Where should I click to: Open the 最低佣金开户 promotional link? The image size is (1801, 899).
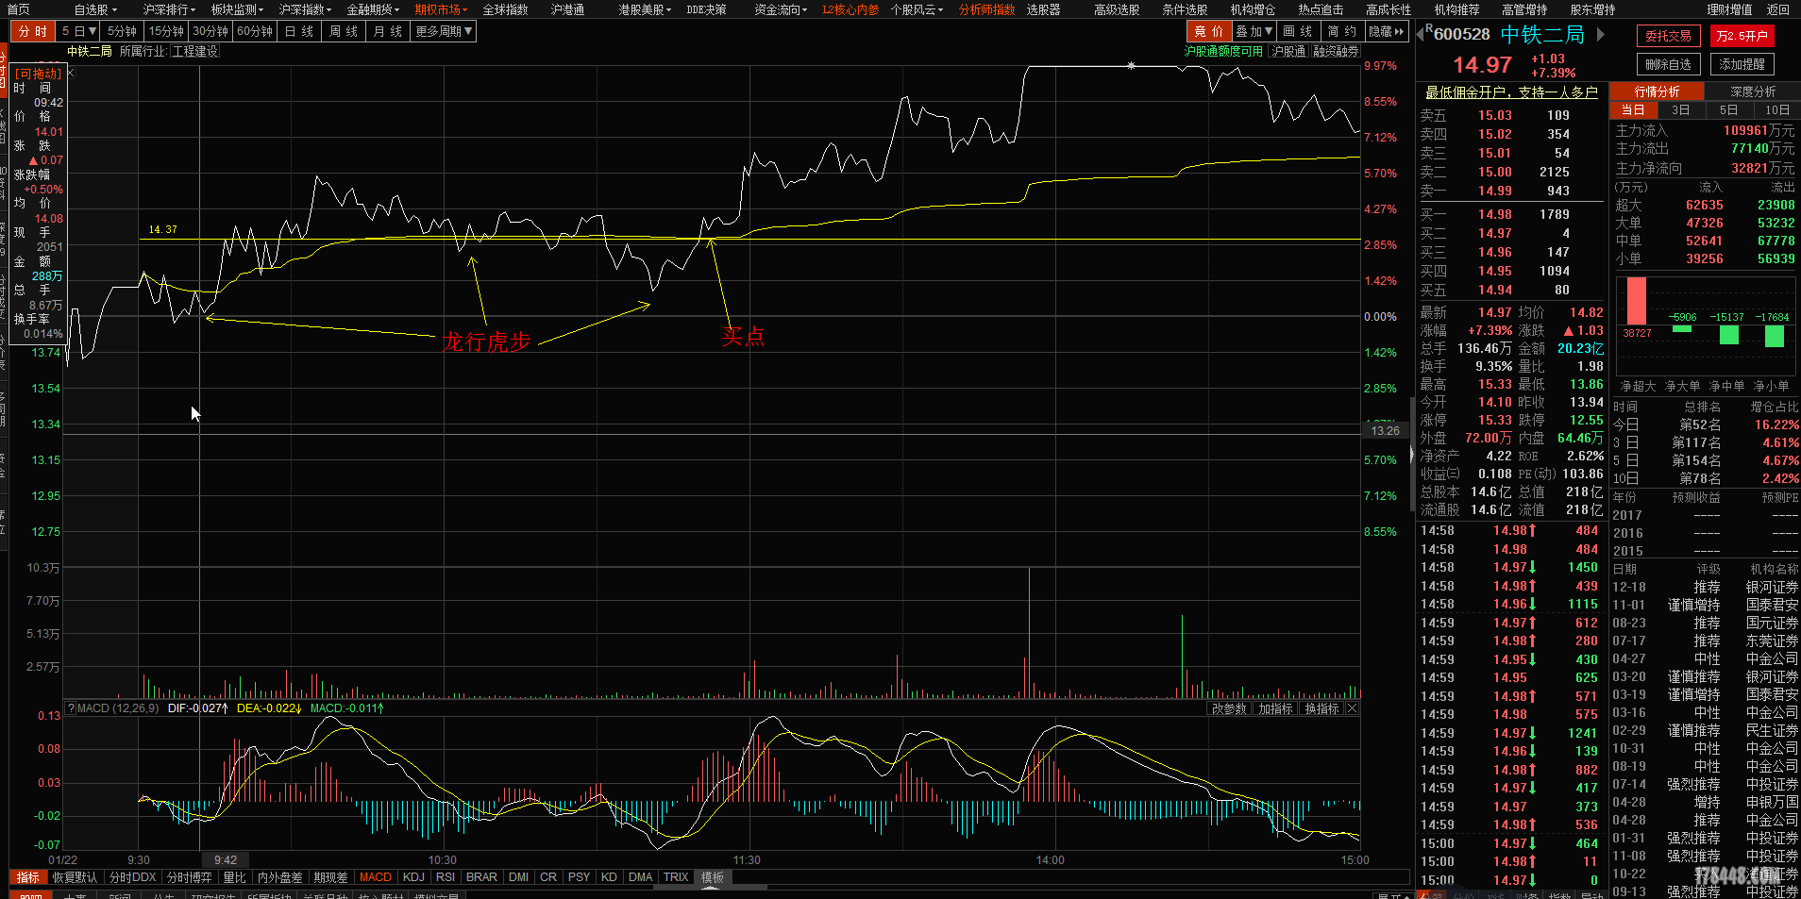[x=1511, y=92]
